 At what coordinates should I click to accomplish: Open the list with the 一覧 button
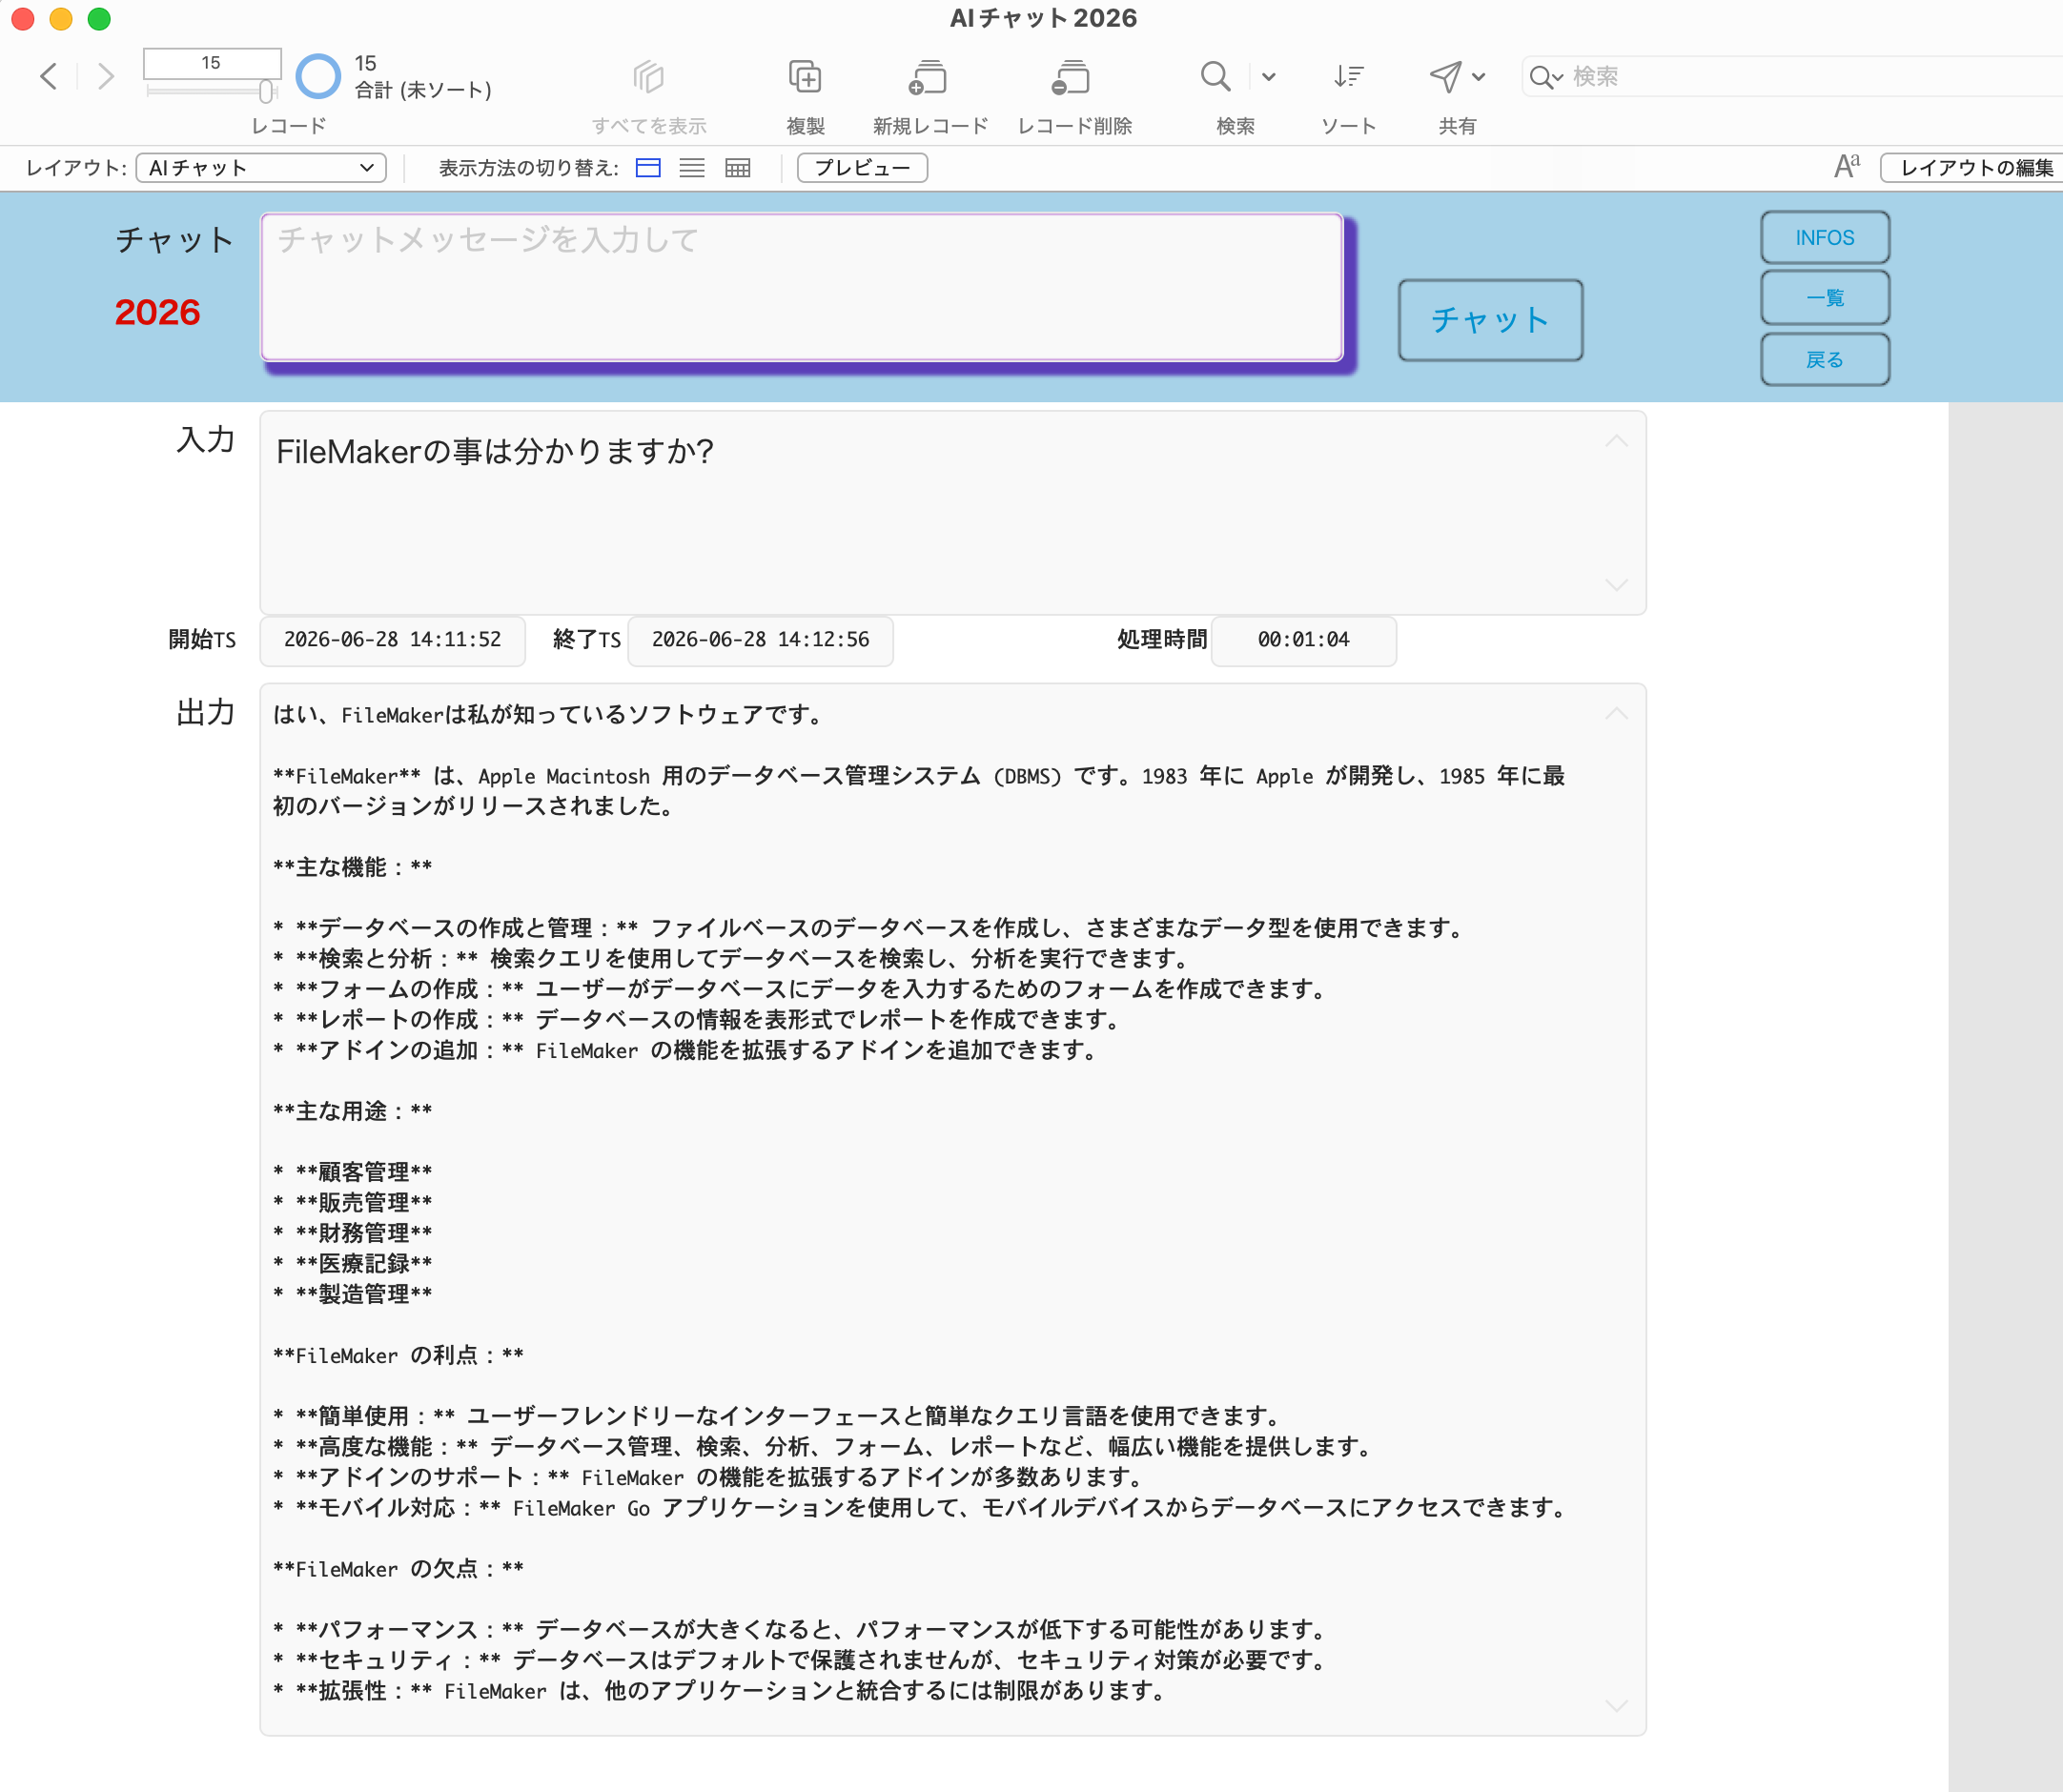coord(1825,298)
